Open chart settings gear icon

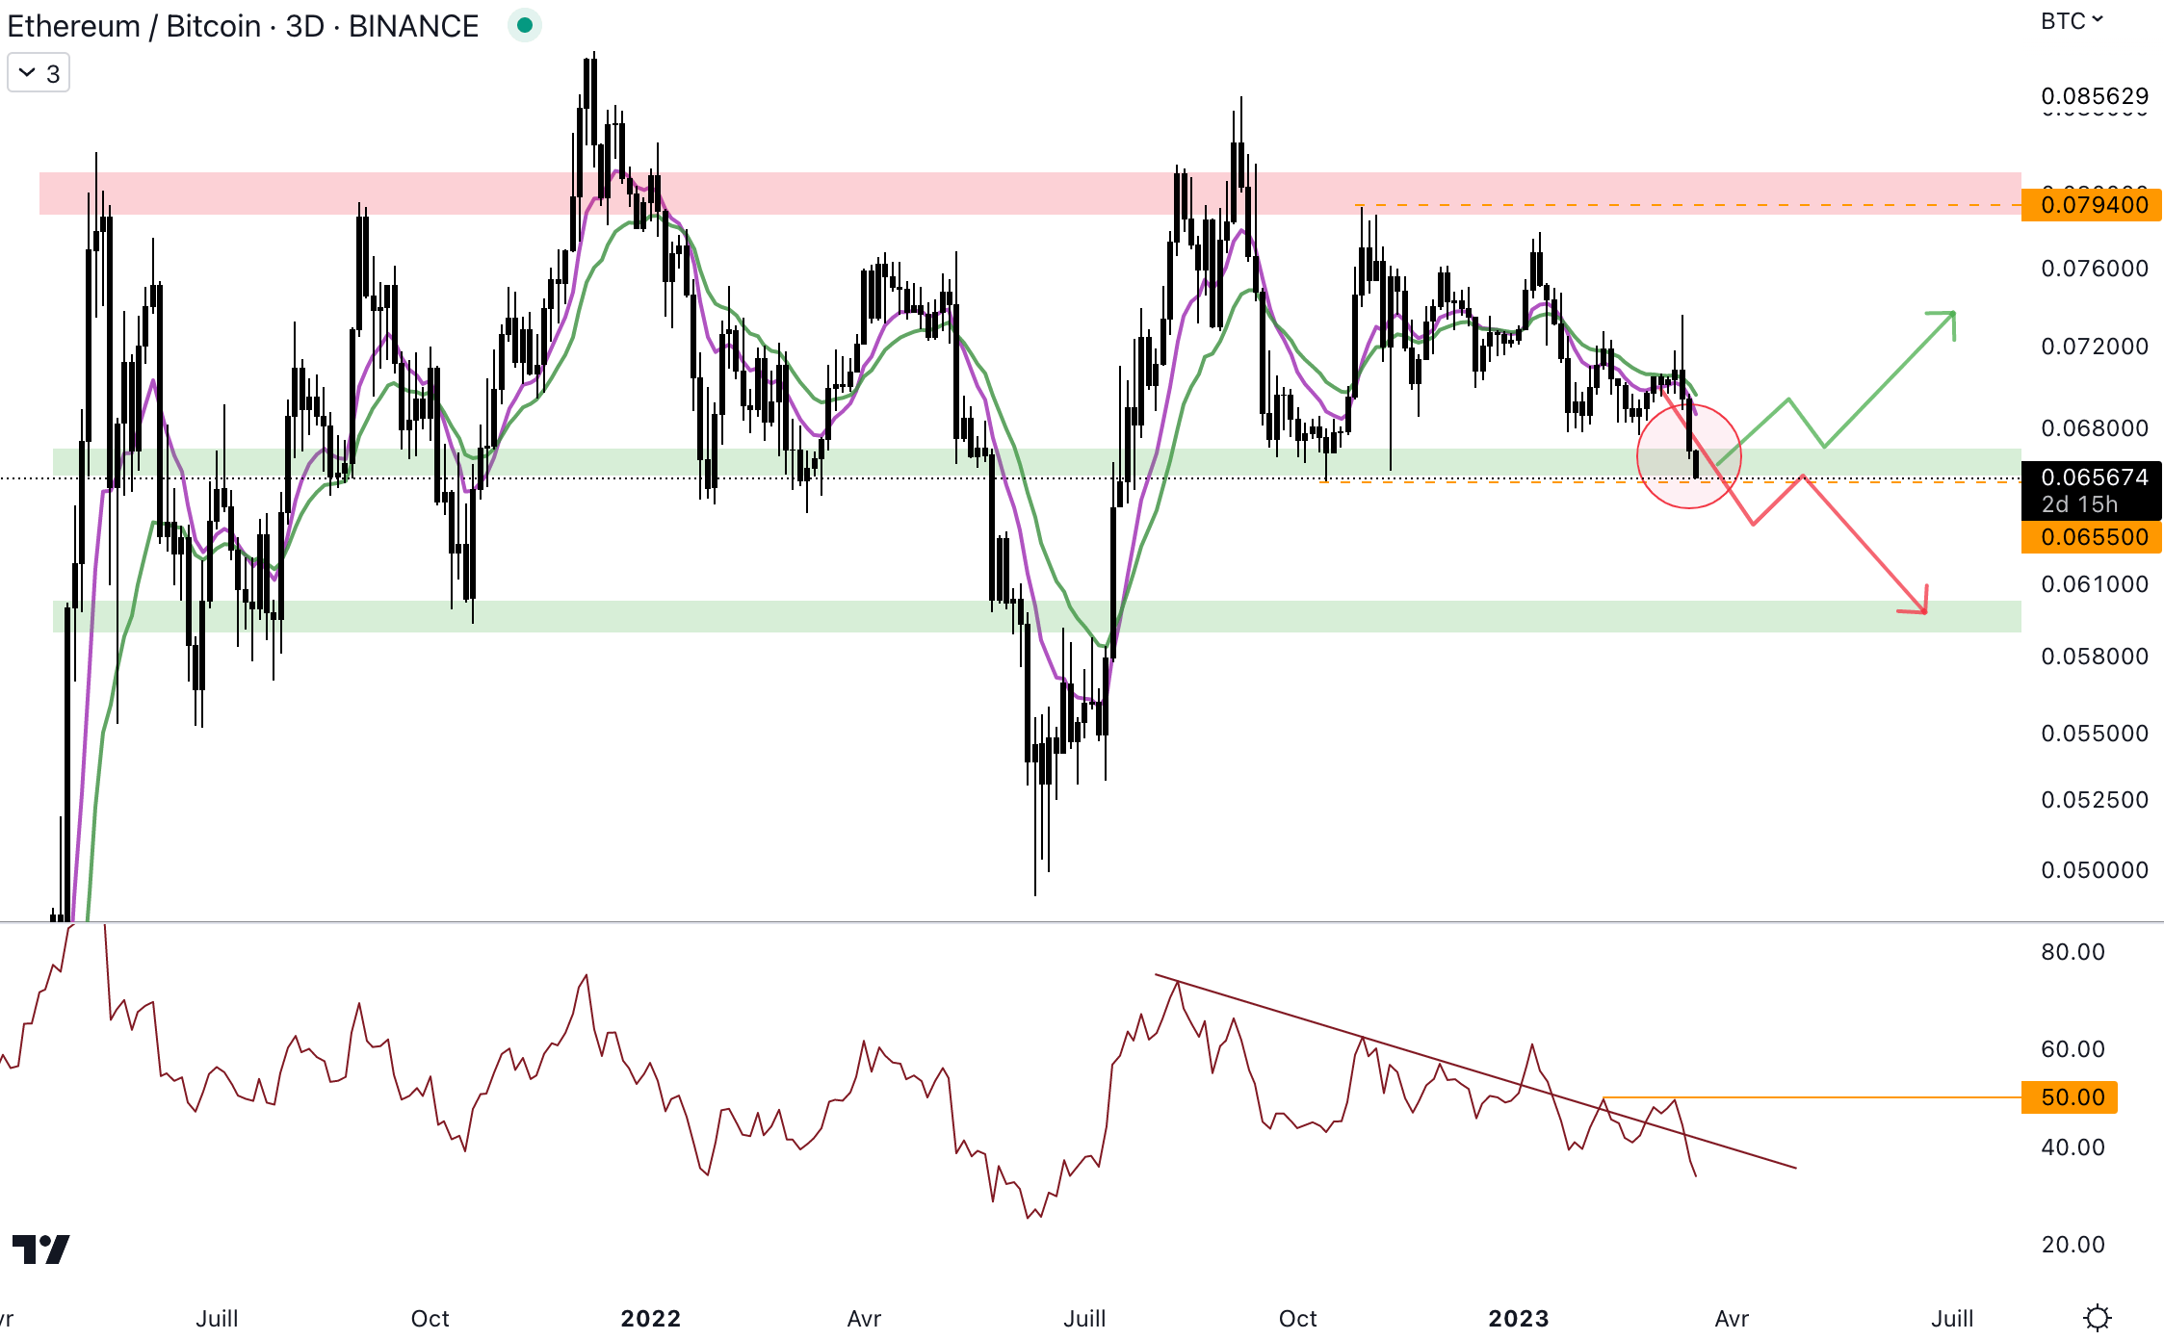click(2097, 1317)
